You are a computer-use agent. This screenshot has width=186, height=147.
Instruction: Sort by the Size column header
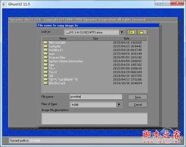coord(96,39)
